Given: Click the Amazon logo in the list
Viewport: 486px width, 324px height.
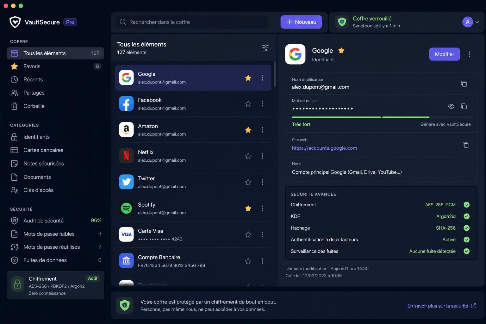Looking at the screenshot, I should click(x=126, y=130).
